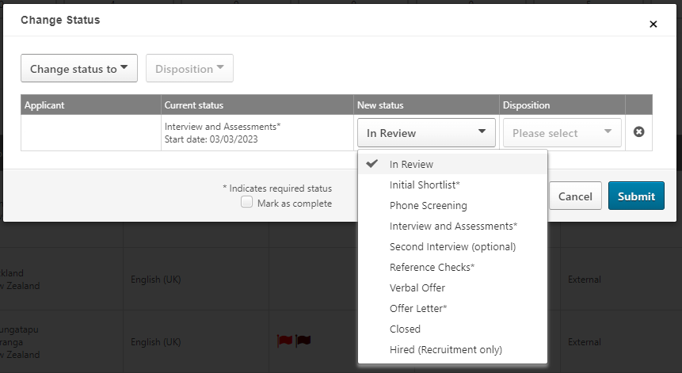Image resolution: width=682 pixels, height=373 pixels.
Task: Click the red flags in background row
Action: [x=294, y=341]
